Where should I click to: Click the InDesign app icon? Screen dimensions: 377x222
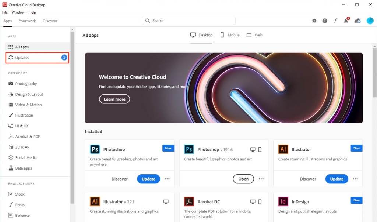pyautogui.click(x=283, y=201)
